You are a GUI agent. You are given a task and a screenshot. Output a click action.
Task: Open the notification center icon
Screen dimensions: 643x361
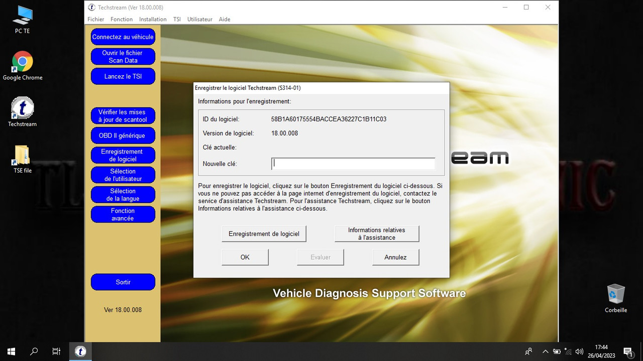pos(628,351)
